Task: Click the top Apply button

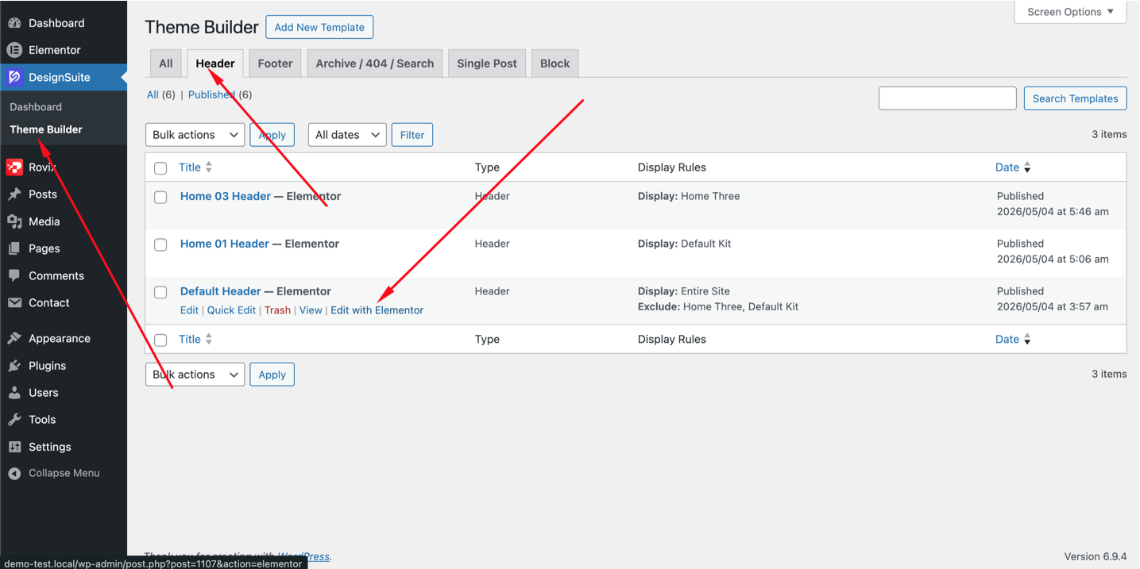Action: [272, 135]
